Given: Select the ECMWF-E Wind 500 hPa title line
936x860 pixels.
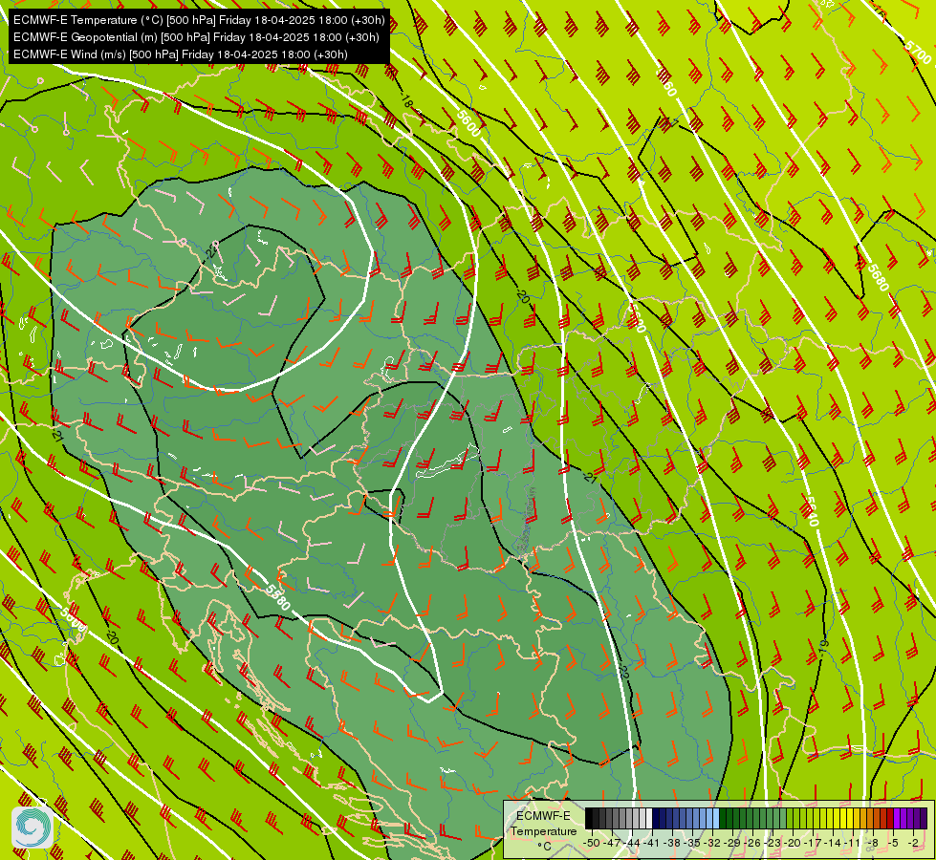Looking at the screenshot, I should pos(181,54).
